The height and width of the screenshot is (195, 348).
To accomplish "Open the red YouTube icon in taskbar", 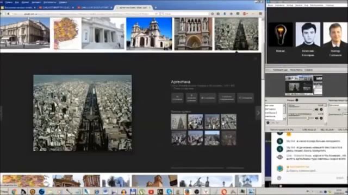I will pos(151,191).
